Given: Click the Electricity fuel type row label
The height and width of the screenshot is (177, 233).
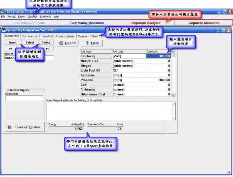Looking at the screenshot, I should tap(96, 56).
